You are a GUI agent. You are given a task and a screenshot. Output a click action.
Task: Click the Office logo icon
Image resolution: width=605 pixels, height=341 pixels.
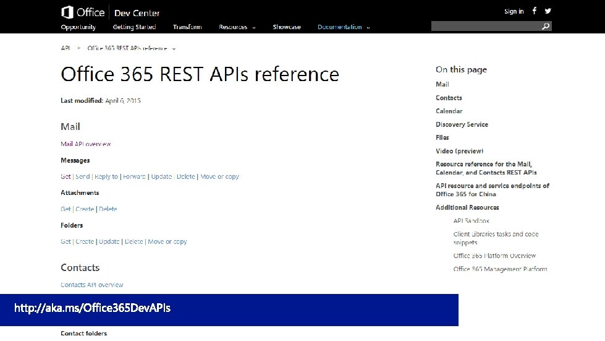tap(67, 12)
